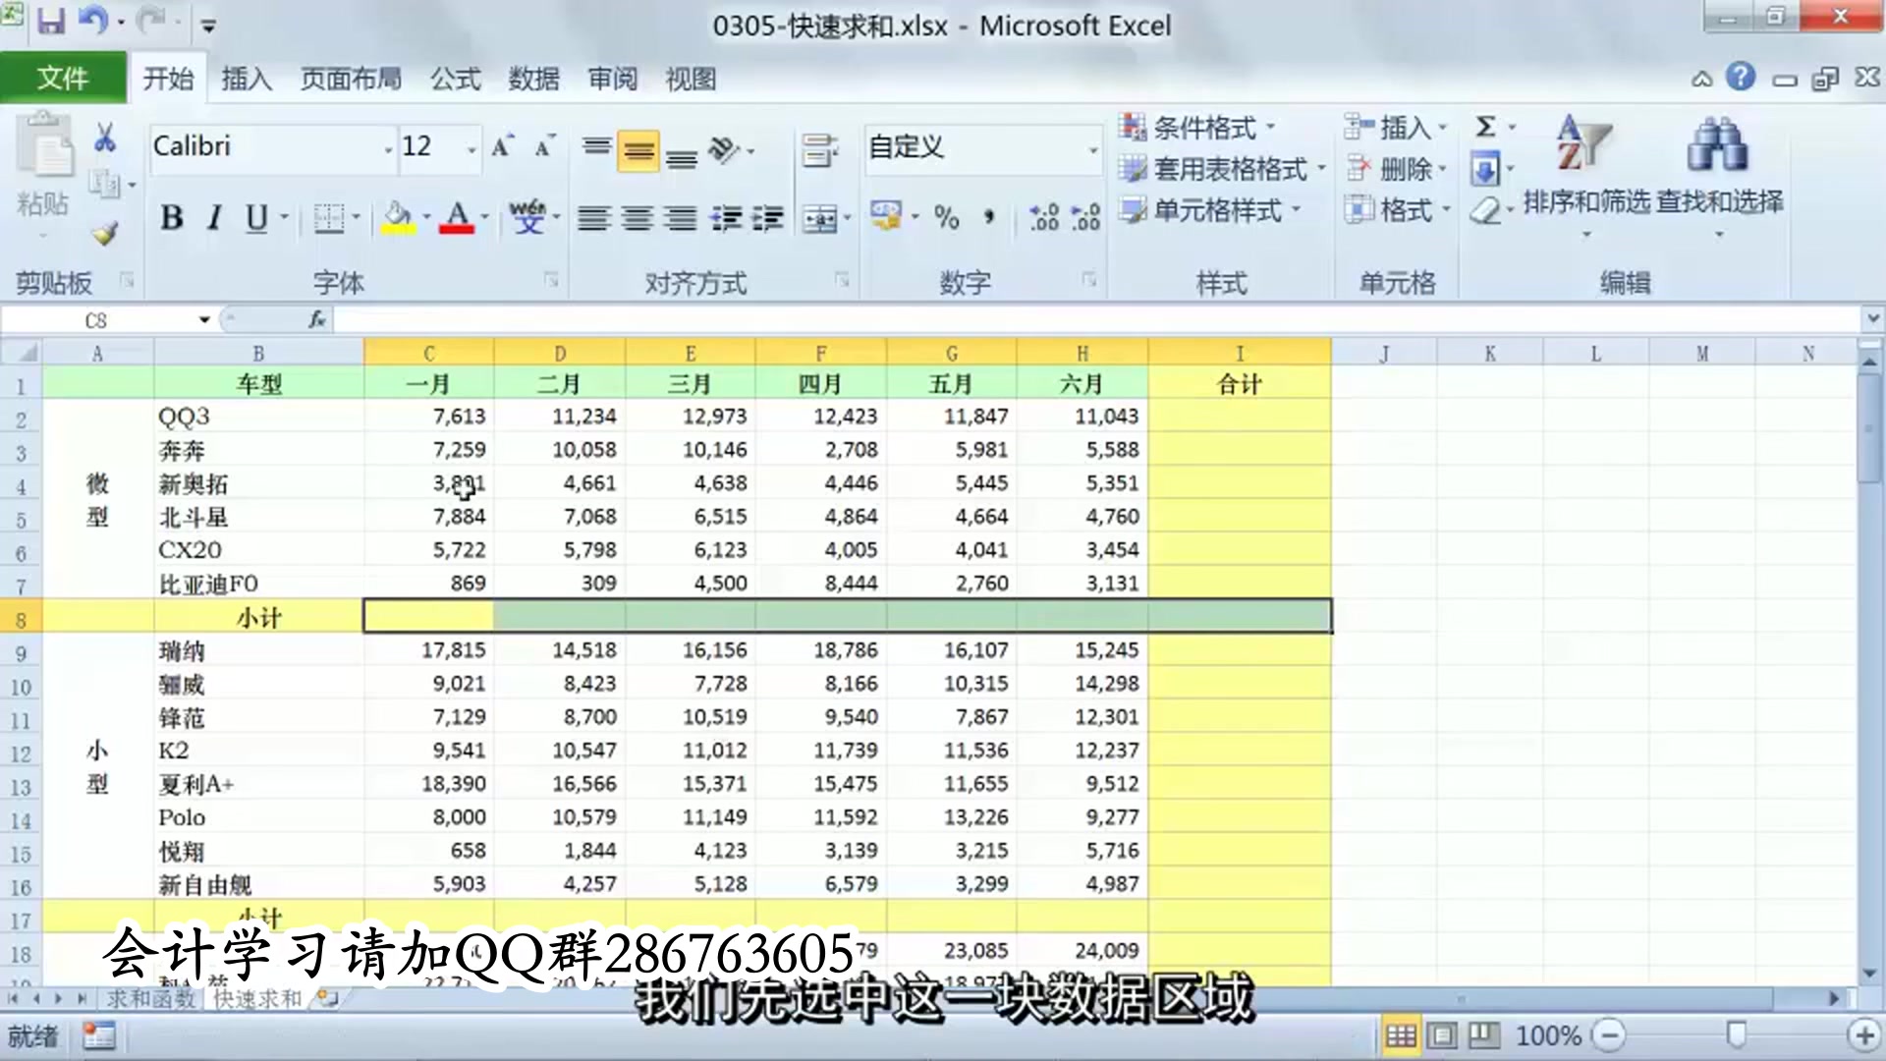Switch to the 数据 ribbon tab
Image resolution: width=1886 pixels, height=1061 pixels.
click(x=533, y=79)
